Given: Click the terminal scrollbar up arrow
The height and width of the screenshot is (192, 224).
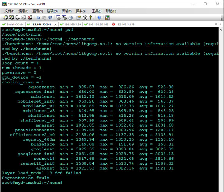Looking at the screenshot, I should [x=220, y=30].
